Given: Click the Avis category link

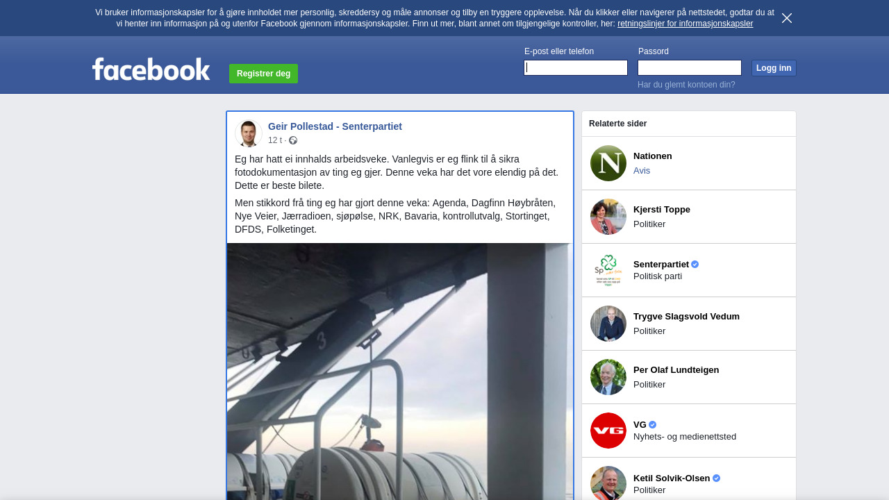Looking at the screenshot, I should 642,171.
